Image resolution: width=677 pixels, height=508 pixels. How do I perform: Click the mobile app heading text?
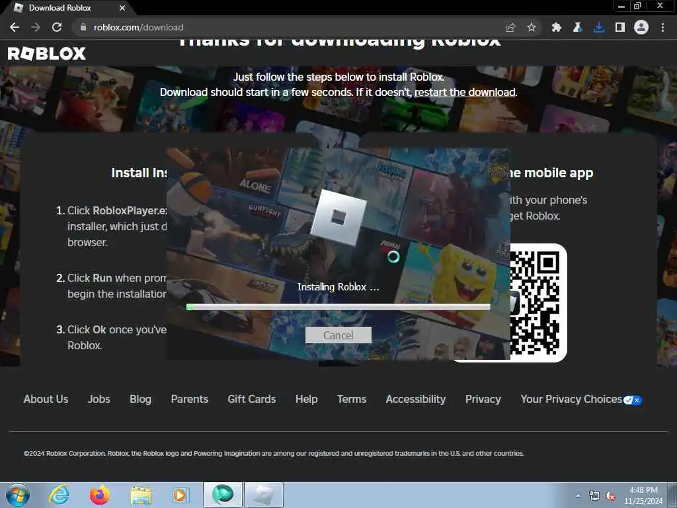coord(552,173)
